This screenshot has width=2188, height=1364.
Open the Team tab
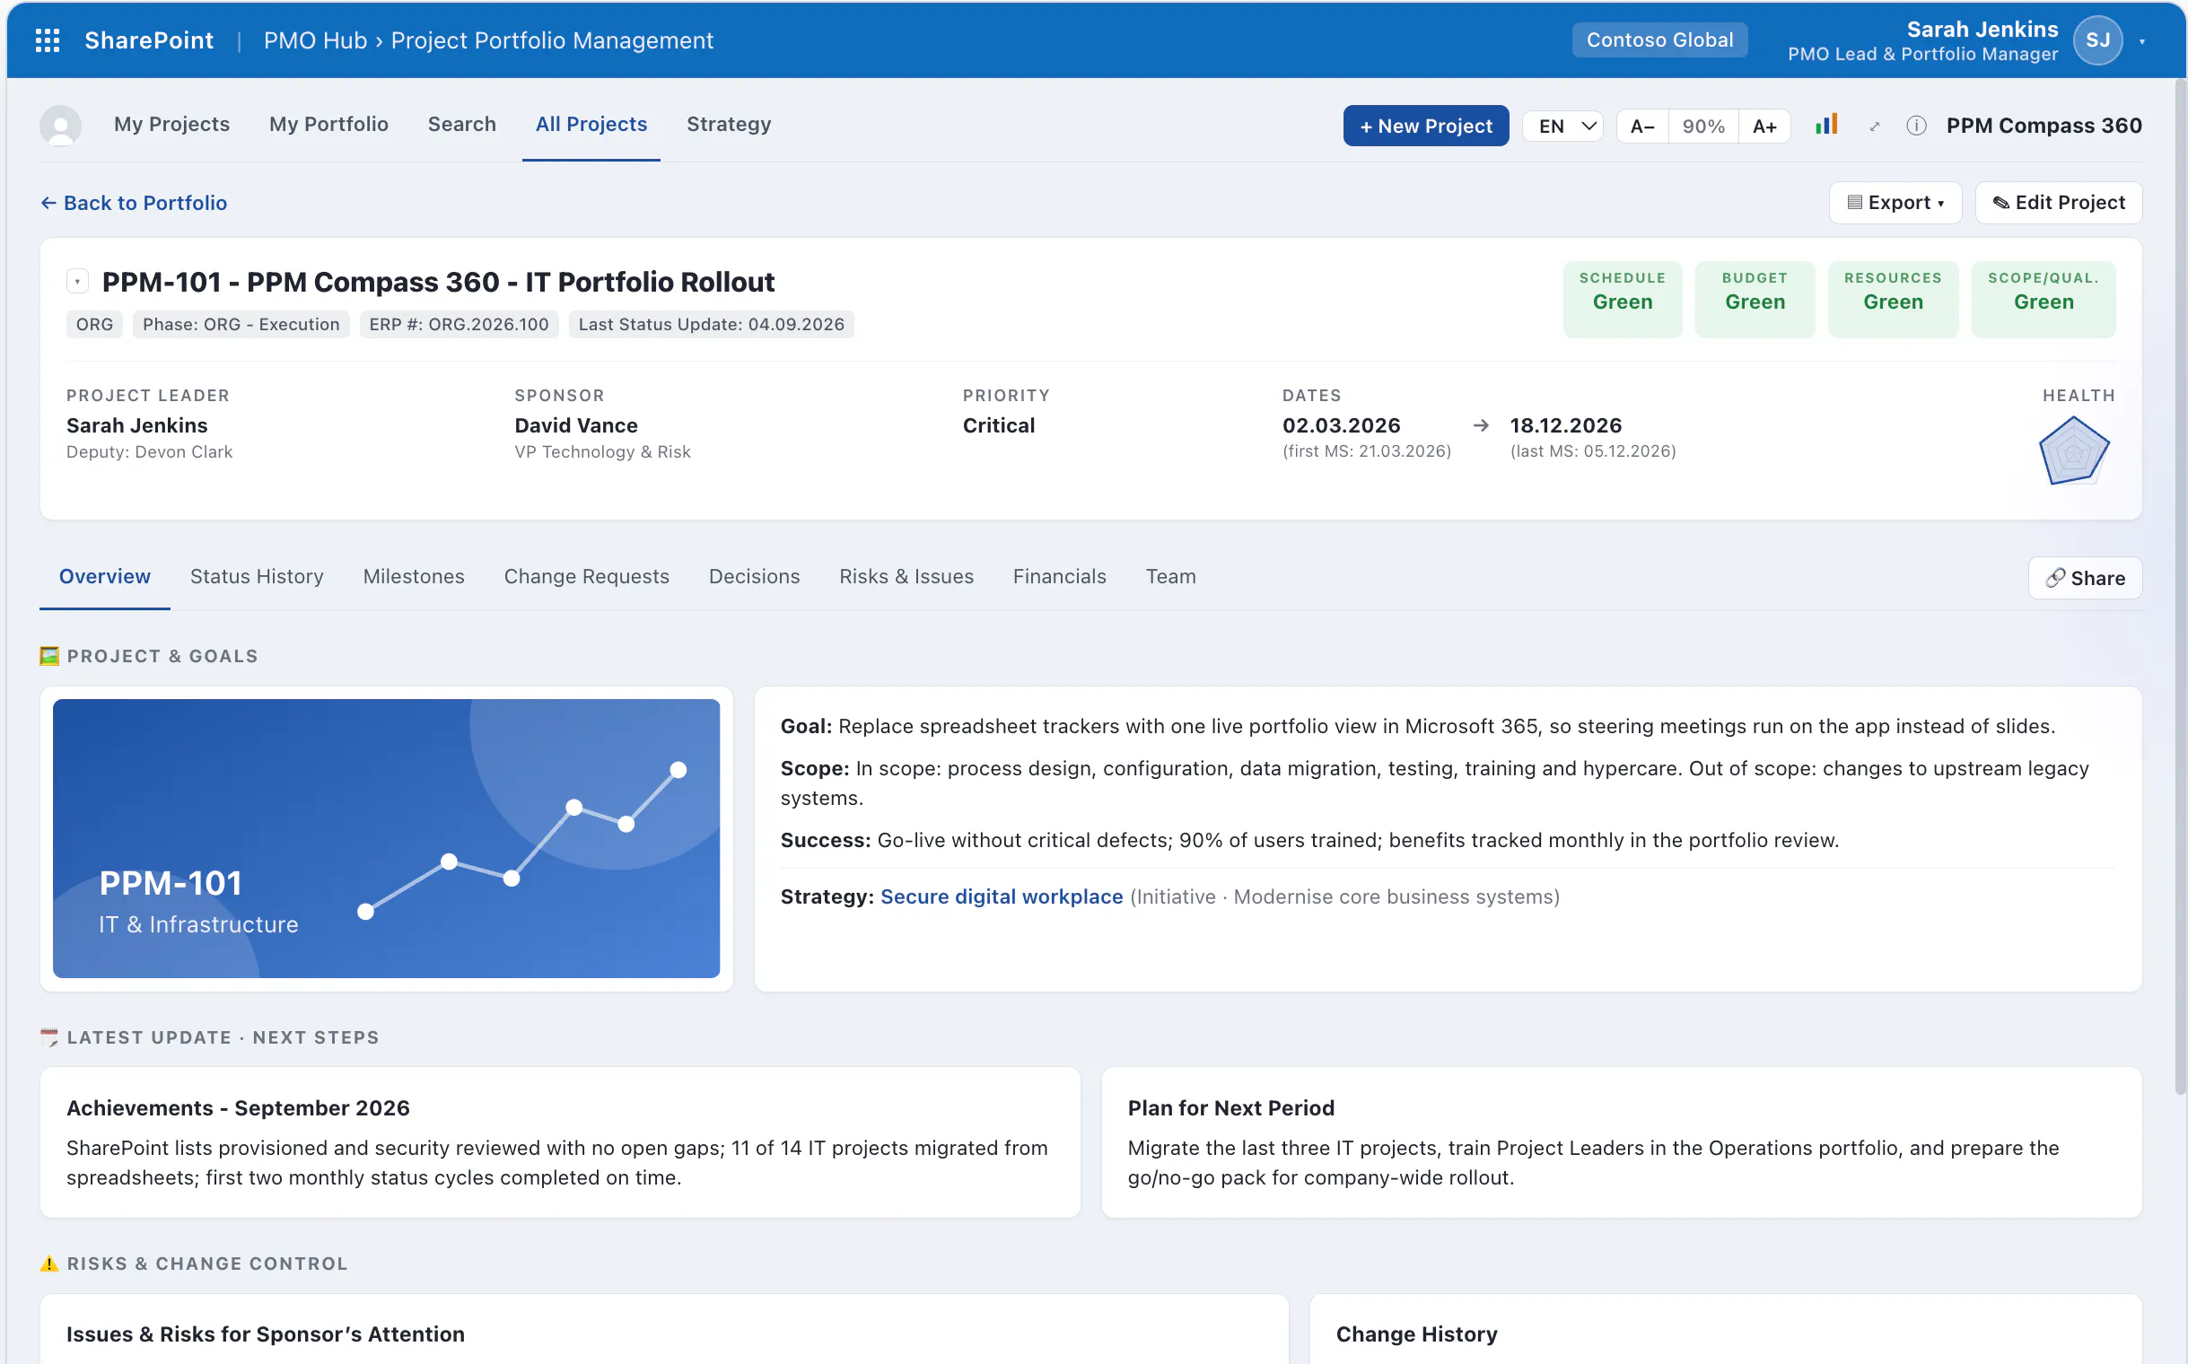pos(1170,576)
